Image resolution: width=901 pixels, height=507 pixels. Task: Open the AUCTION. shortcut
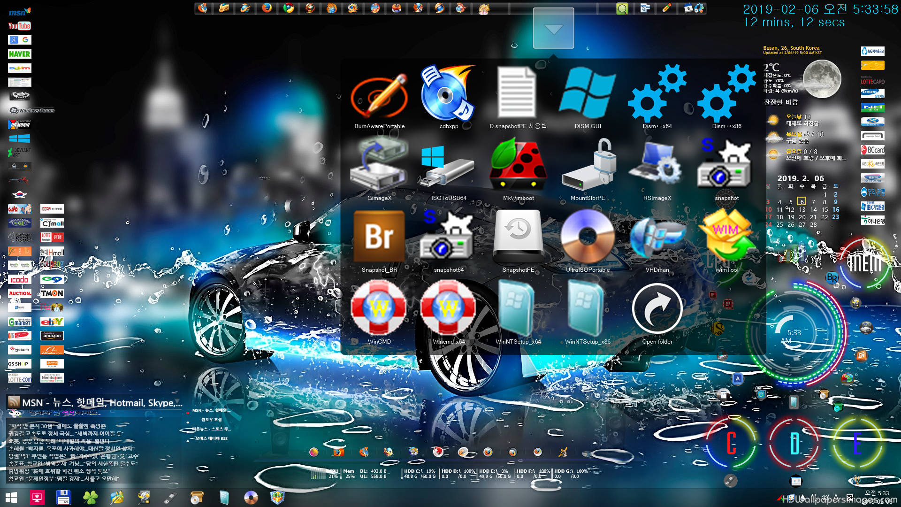pyautogui.click(x=19, y=293)
